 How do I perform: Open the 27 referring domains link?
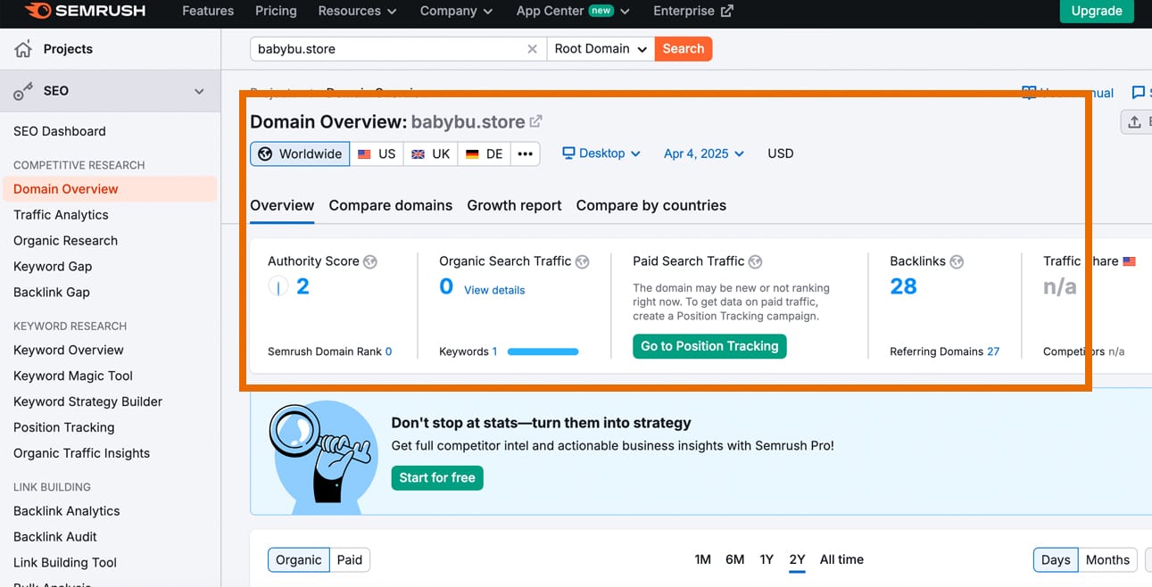click(x=993, y=351)
